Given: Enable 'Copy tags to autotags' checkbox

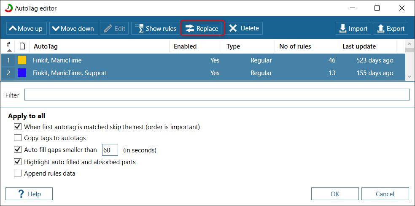Looking at the screenshot, I should tap(18, 138).
